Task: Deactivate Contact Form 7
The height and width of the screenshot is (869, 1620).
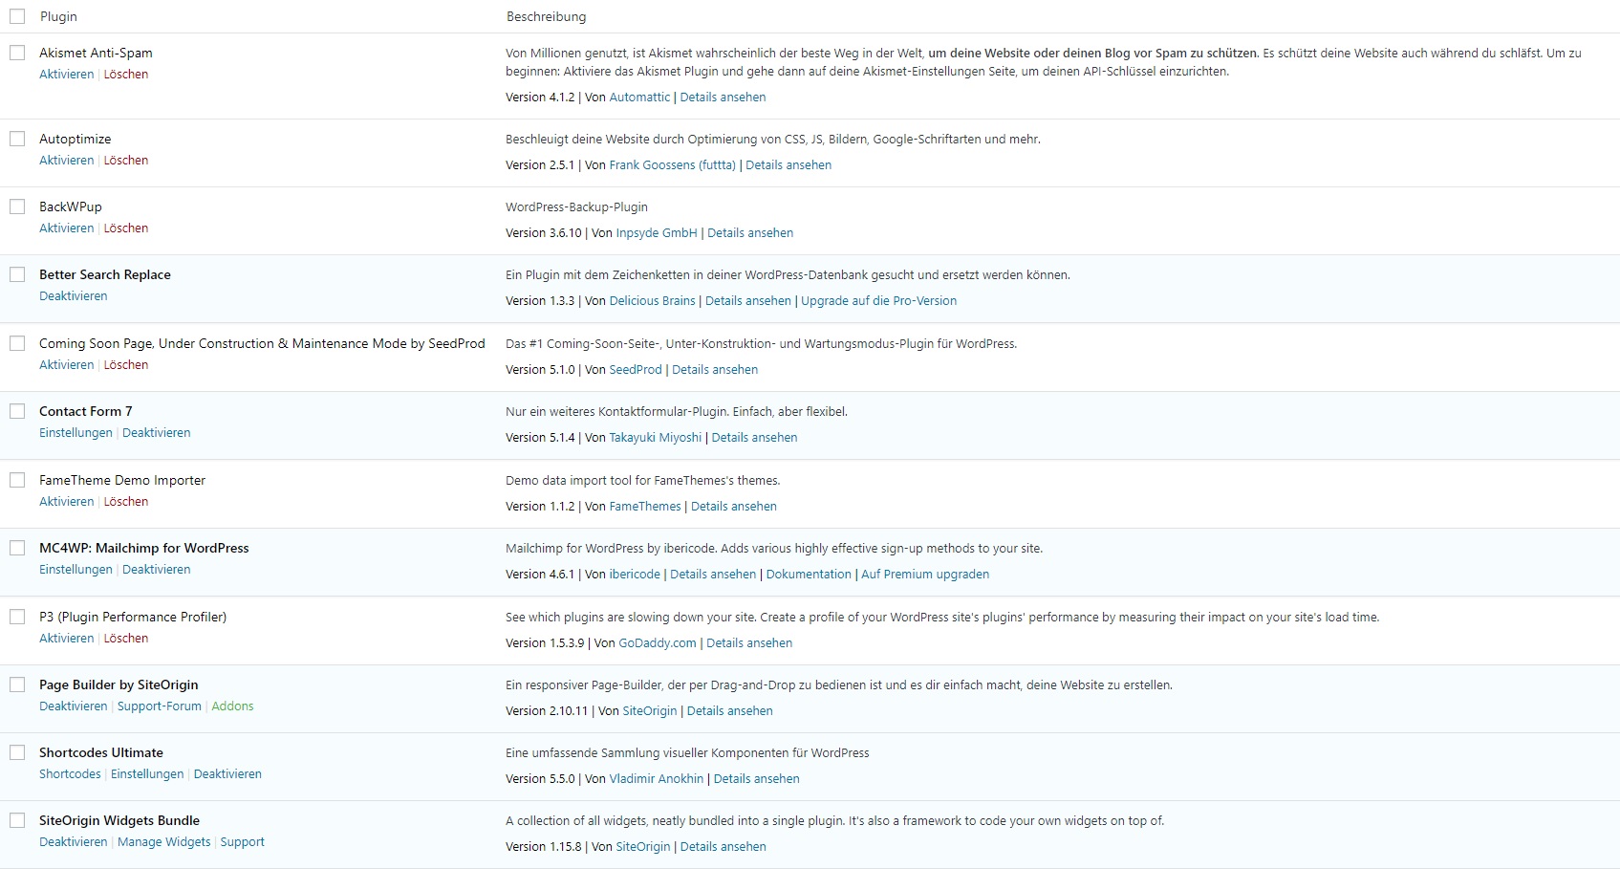Action: pos(157,433)
